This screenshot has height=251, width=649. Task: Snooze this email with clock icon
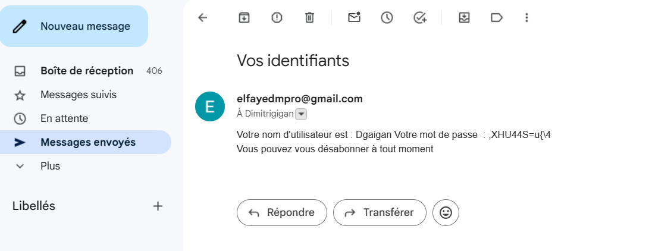click(x=387, y=18)
